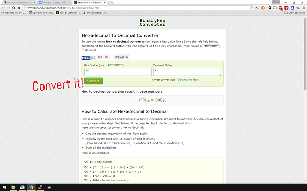The width and height of the screenshot is (307, 191).
Task: Click the BinaryHex Converter logo
Action: click(x=152, y=22)
